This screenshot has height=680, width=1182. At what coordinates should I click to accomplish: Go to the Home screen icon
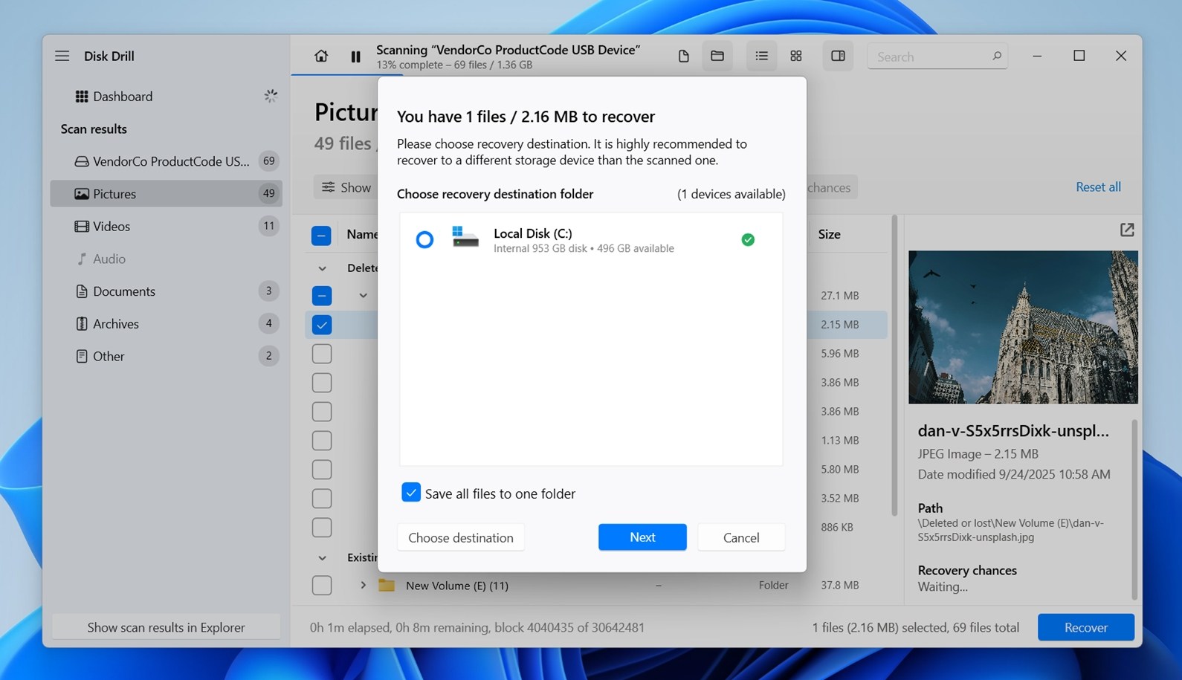321,56
